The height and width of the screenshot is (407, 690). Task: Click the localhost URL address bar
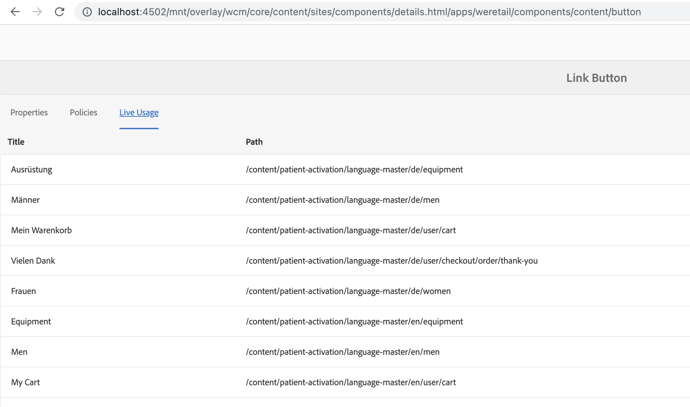(x=369, y=12)
